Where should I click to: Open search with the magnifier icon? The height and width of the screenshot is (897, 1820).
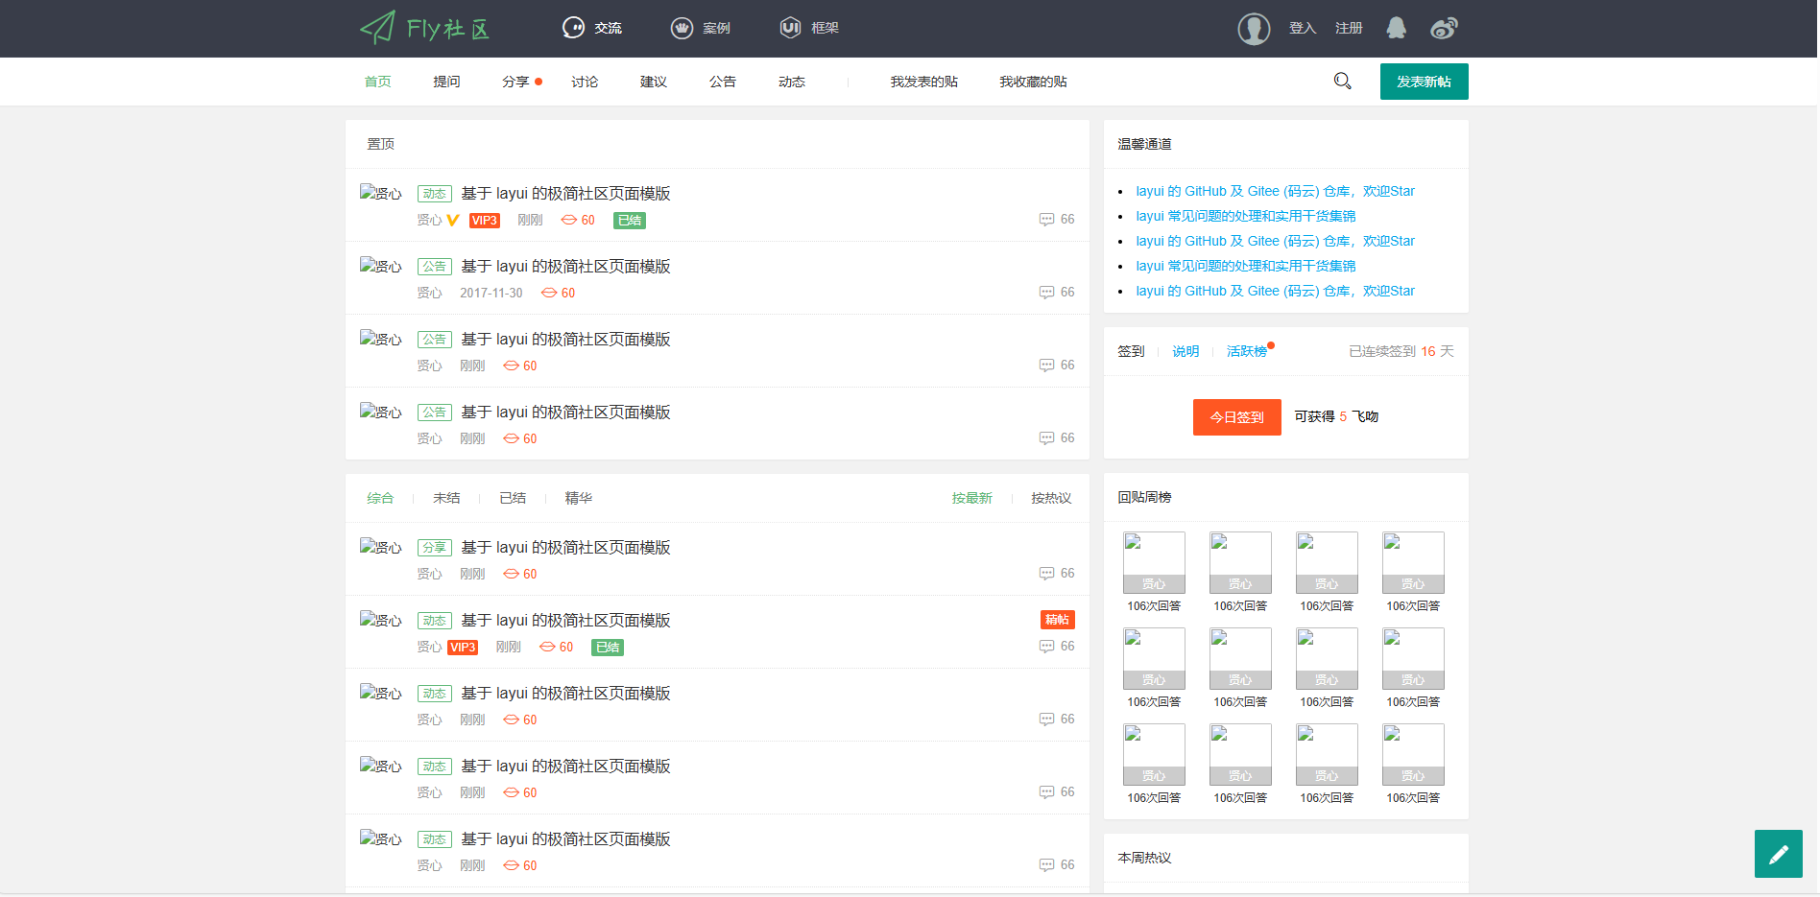click(x=1343, y=82)
